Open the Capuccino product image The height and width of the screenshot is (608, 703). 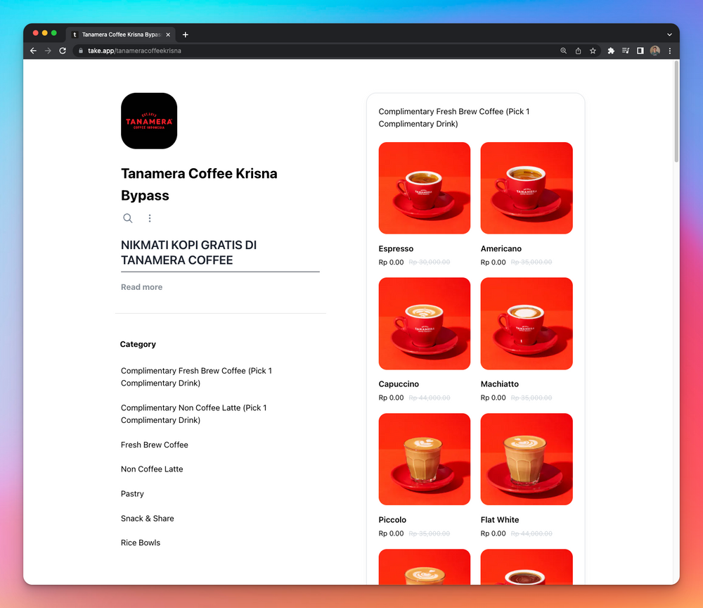point(425,324)
